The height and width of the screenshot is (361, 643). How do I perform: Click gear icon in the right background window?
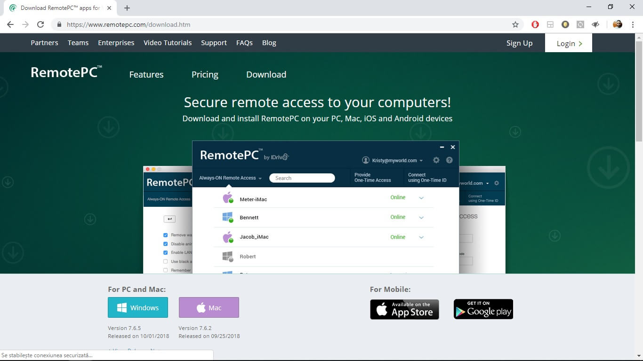point(496,183)
